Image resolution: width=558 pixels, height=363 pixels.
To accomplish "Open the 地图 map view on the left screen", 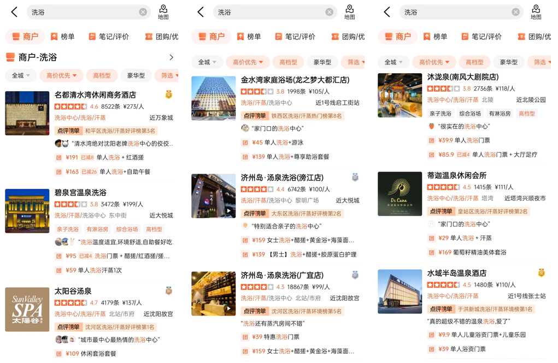I will pos(163,12).
